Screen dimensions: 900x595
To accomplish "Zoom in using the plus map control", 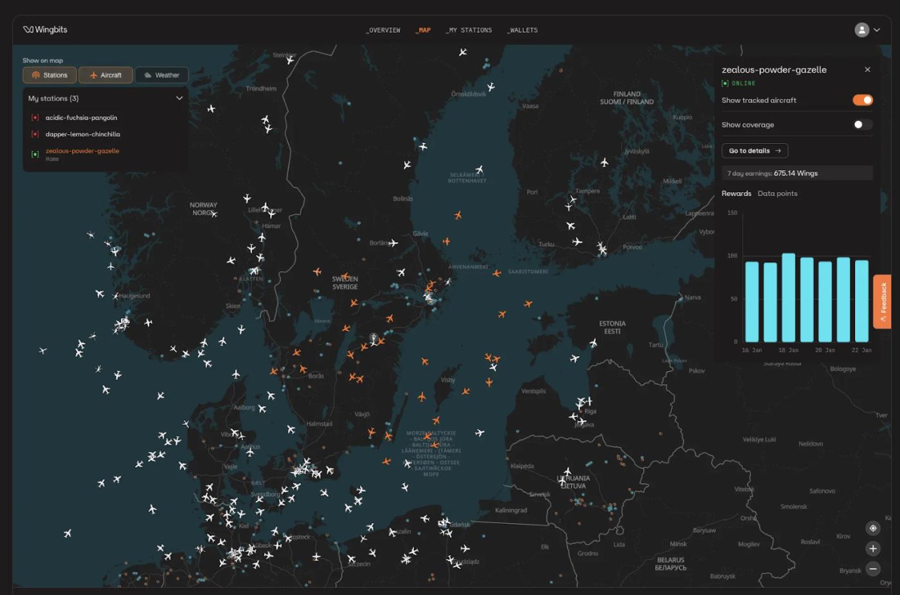I will 873,548.
